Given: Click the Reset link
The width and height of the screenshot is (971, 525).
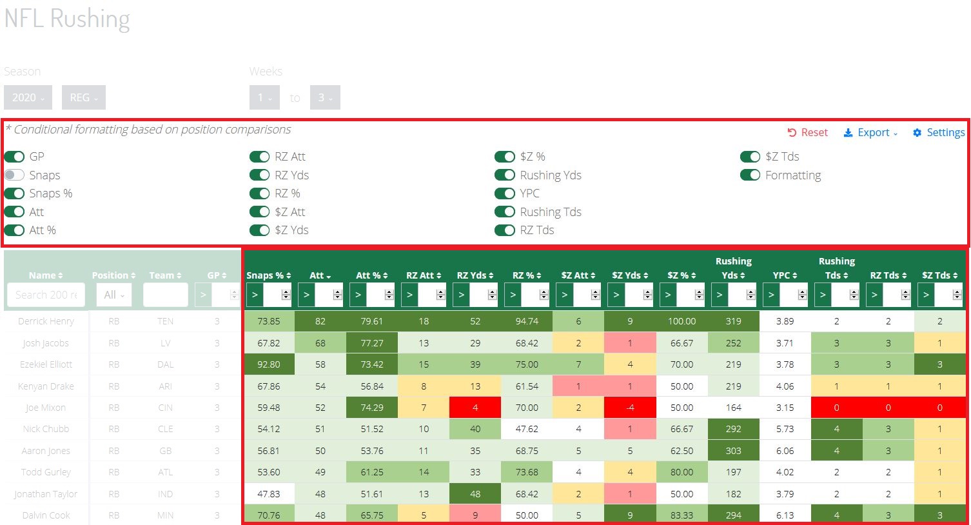Looking at the screenshot, I should 807,132.
